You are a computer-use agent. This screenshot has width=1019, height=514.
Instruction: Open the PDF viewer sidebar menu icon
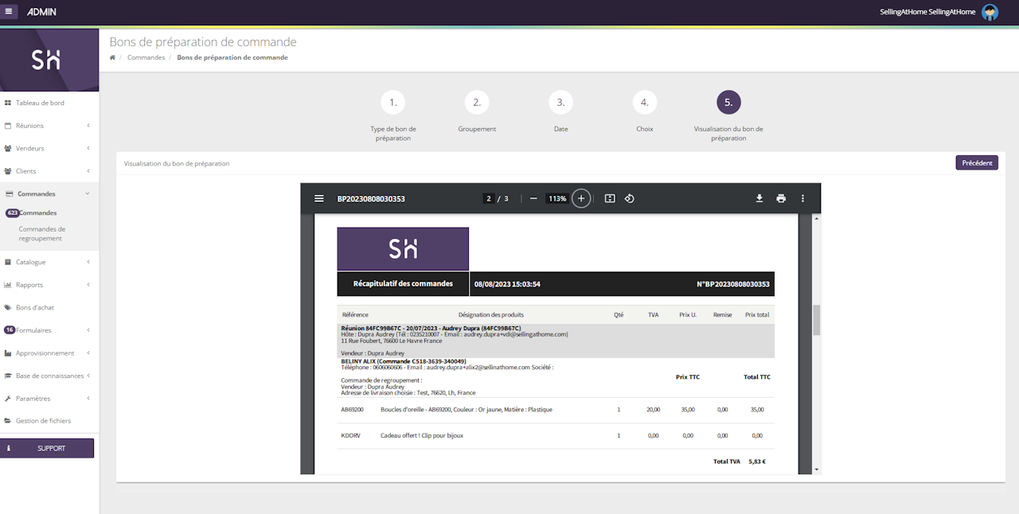[x=319, y=199]
